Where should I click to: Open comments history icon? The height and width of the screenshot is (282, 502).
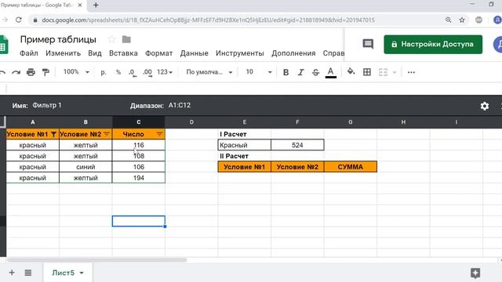click(x=368, y=44)
